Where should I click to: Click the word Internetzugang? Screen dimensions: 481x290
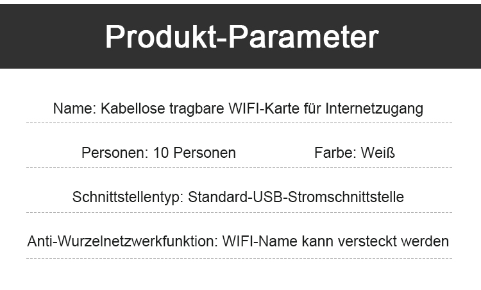click(375, 108)
